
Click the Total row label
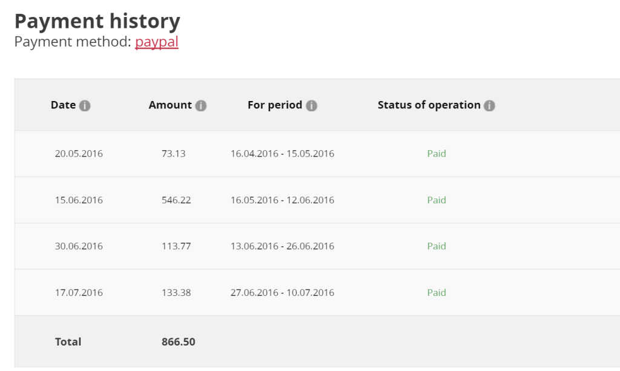click(x=68, y=341)
